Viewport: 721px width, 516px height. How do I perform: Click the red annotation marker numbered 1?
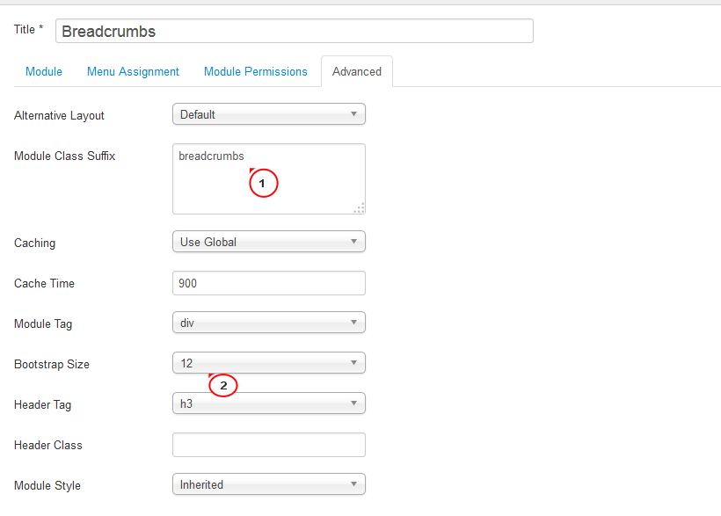(x=263, y=183)
